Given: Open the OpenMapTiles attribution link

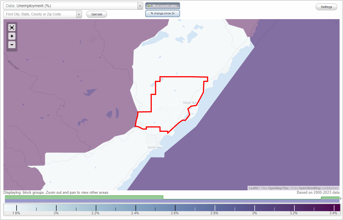Looking at the screenshot, I should coord(278,188).
